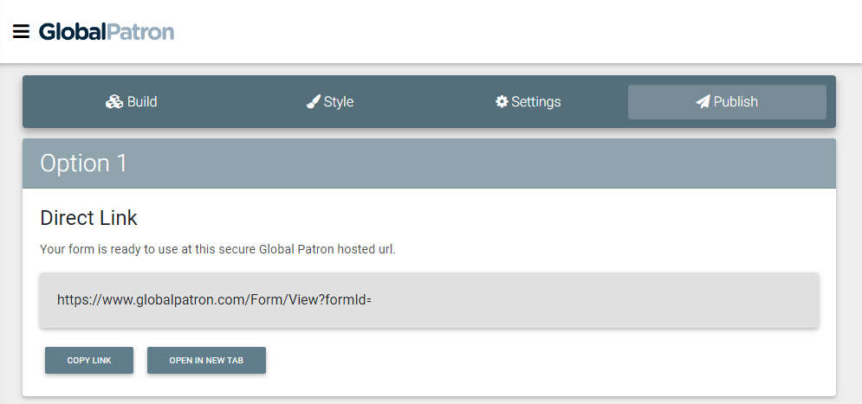
Task: Click inside the direct link URL field
Action: pyautogui.click(x=430, y=299)
